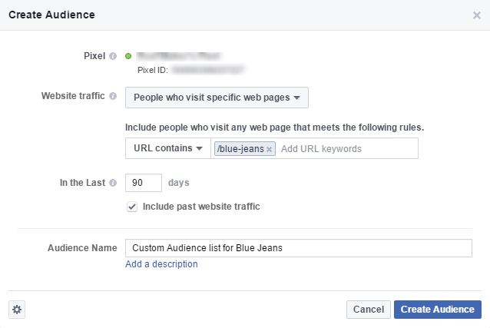Click the green pixel status indicator
This screenshot has width=490, height=328.
click(128, 56)
